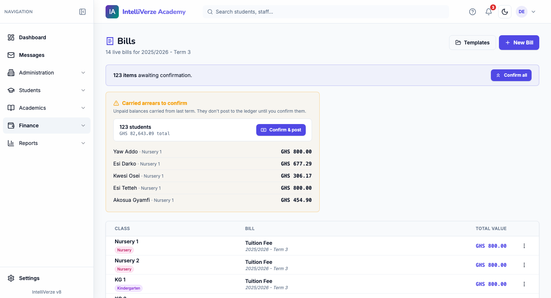Open Reports navigation item
The width and height of the screenshot is (551, 298).
47,143
